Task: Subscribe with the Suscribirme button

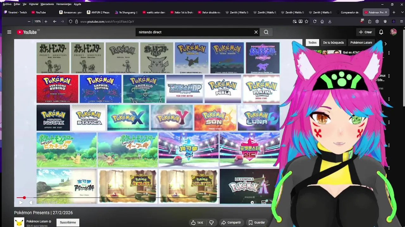Action: (68, 222)
